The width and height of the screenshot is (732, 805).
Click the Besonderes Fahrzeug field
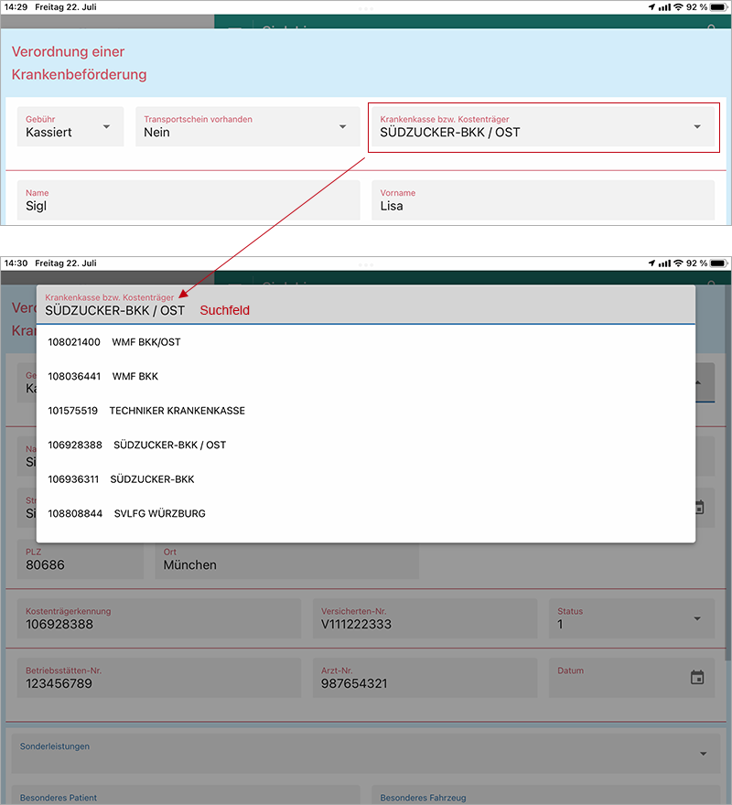coord(546,795)
